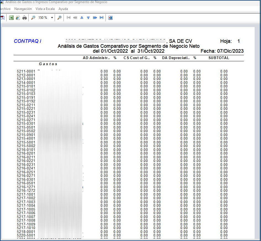Select account code 5217-1010
Viewport: 261px width, 241px height.
(26, 228)
